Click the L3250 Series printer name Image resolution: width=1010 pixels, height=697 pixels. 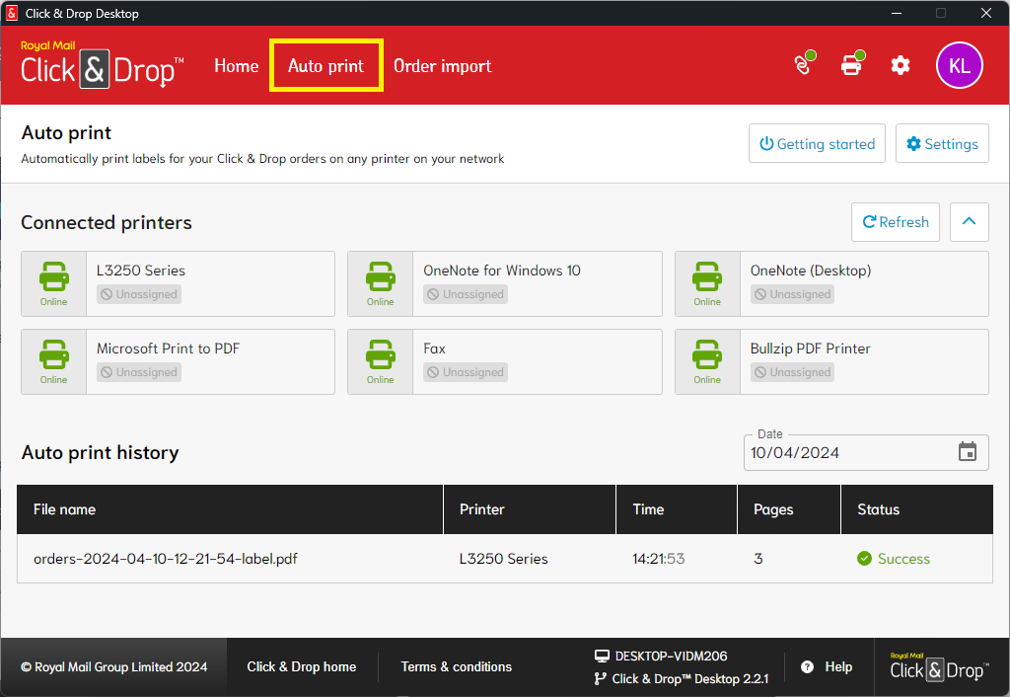pyautogui.click(x=141, y=271)
